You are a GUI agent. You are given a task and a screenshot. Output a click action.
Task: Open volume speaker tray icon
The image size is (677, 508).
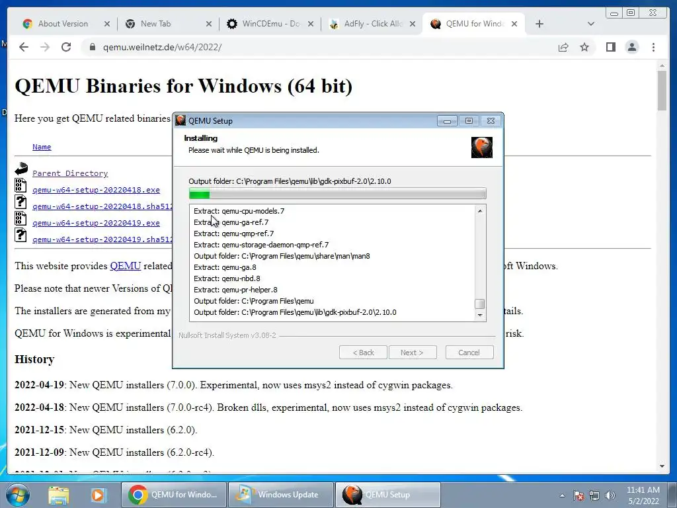coord(610,495)
